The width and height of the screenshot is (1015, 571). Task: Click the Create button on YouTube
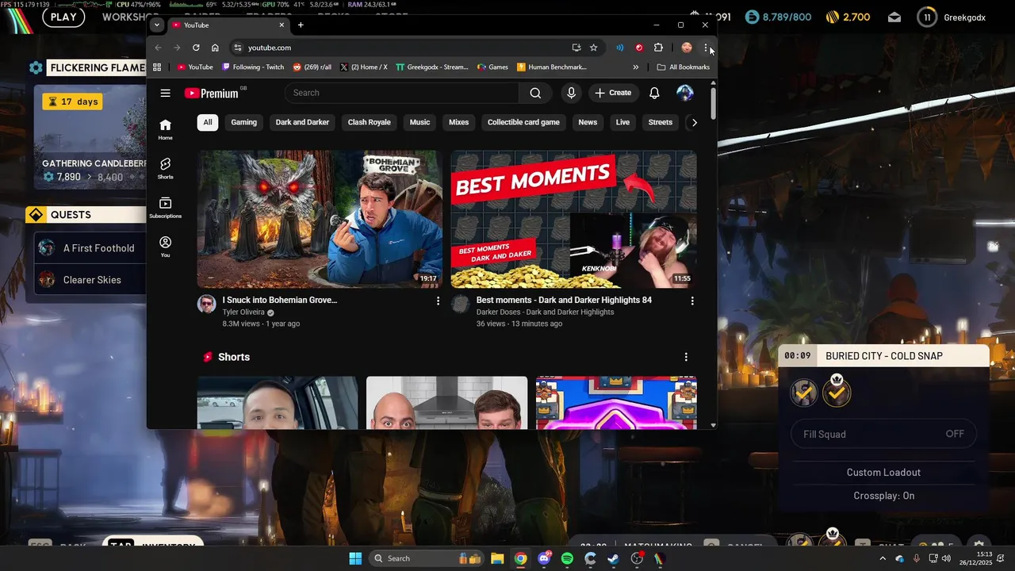pyautogui.click(x=613, y=93)
